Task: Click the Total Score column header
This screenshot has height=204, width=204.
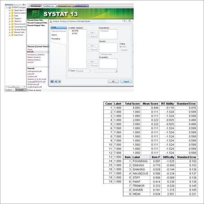Action: pos(132,104)
